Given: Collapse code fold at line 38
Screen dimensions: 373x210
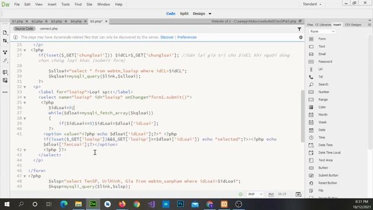Looking at the screenshot, I should 24,118.
